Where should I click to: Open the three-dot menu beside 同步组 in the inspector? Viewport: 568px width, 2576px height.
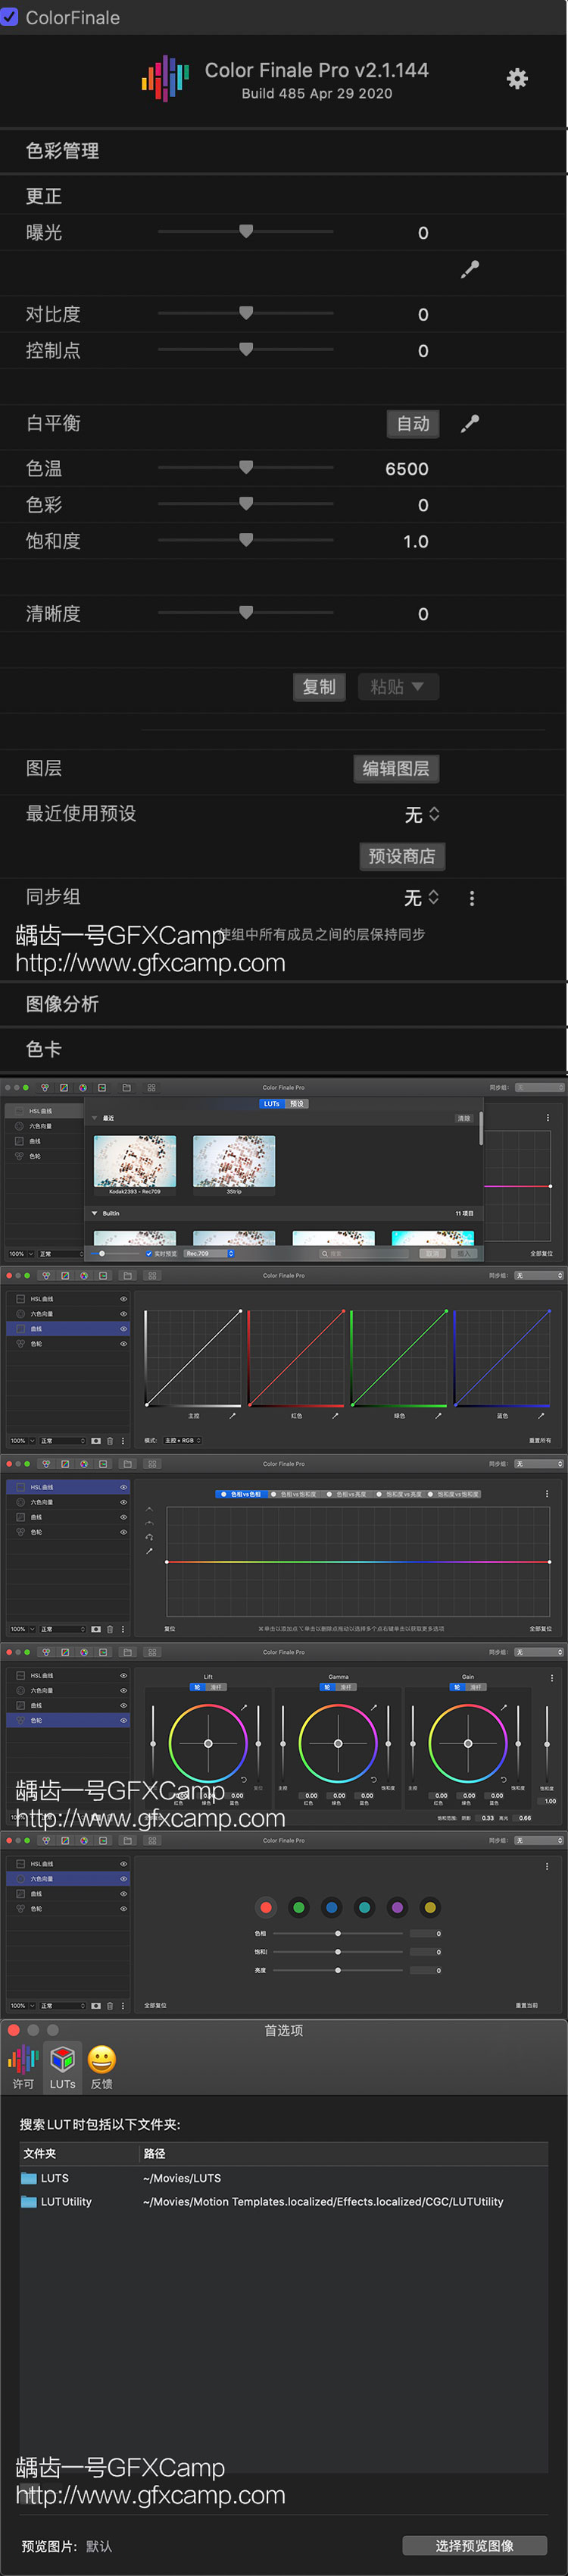point(471,898)
